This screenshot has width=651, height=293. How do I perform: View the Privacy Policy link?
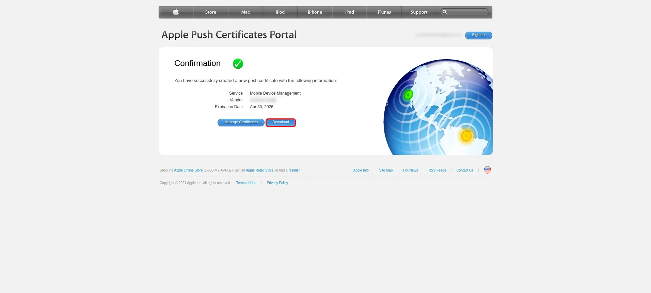pyautogui.click(x=277, y=183)
